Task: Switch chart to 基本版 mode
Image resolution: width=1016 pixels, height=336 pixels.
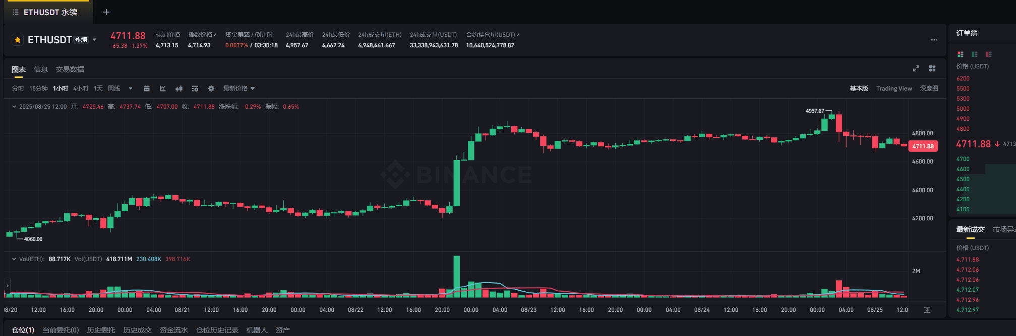Action: point(859,89)
